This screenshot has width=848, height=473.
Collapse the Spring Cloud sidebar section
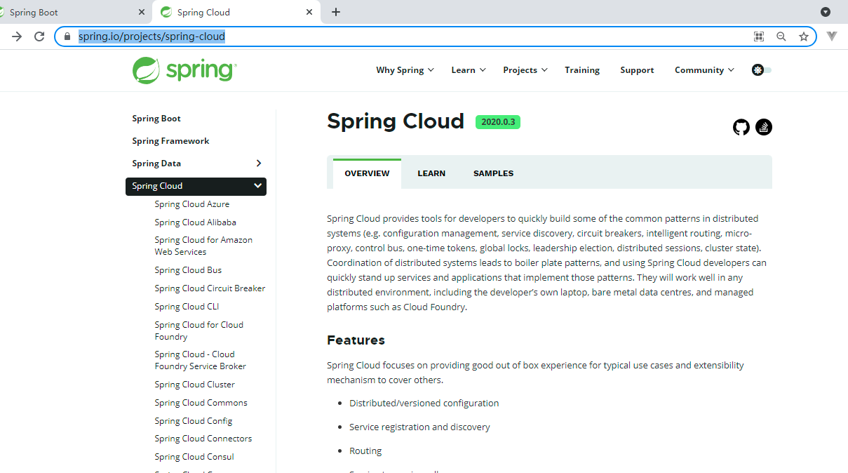(x=258, y=186)
